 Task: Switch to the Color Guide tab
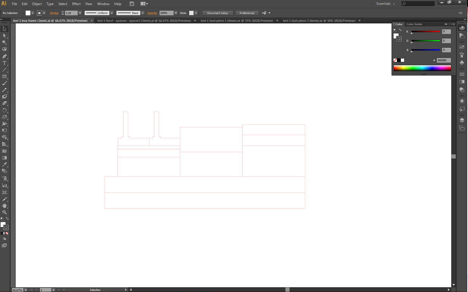[x=414, y=24]
